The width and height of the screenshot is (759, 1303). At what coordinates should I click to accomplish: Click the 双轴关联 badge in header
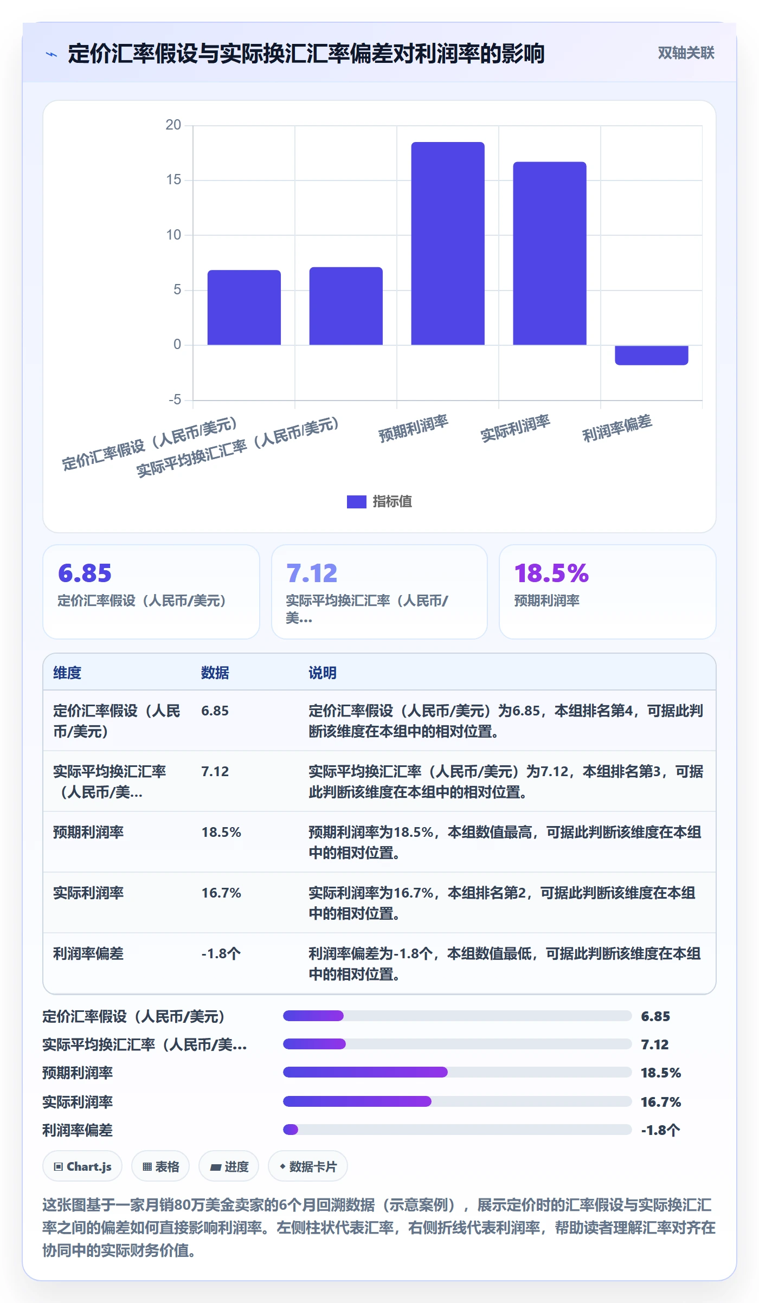point(686,53)
